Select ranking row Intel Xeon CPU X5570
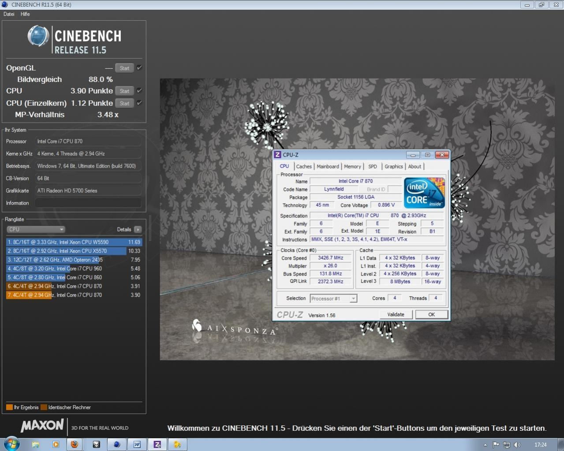The width and height of the screenshot is (564, 451). [x=74, y=251]
